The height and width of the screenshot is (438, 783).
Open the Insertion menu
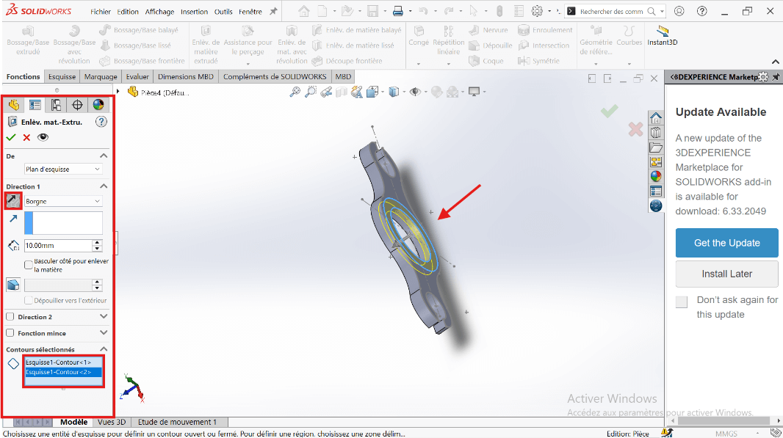point(195,12)
